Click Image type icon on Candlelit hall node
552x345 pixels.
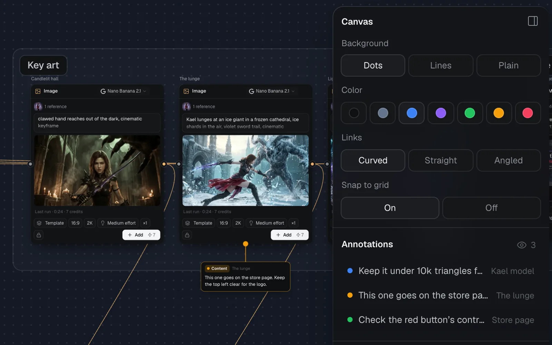38,91
